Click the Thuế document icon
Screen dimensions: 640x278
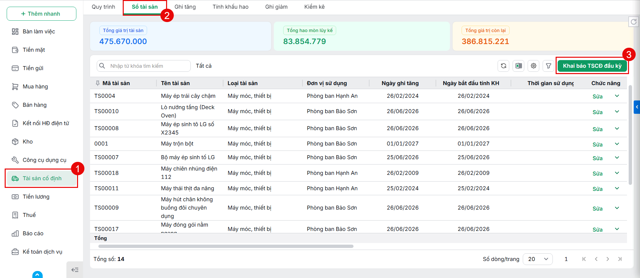coord(15,215)
